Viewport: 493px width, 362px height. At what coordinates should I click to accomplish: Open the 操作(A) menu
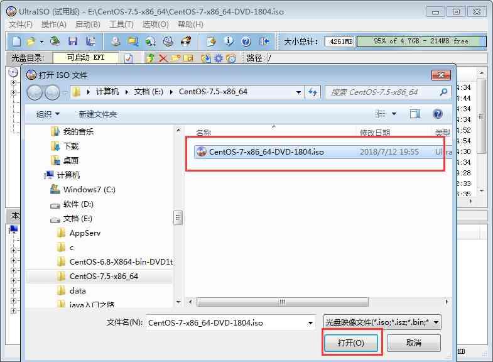(x=54, y=25)
